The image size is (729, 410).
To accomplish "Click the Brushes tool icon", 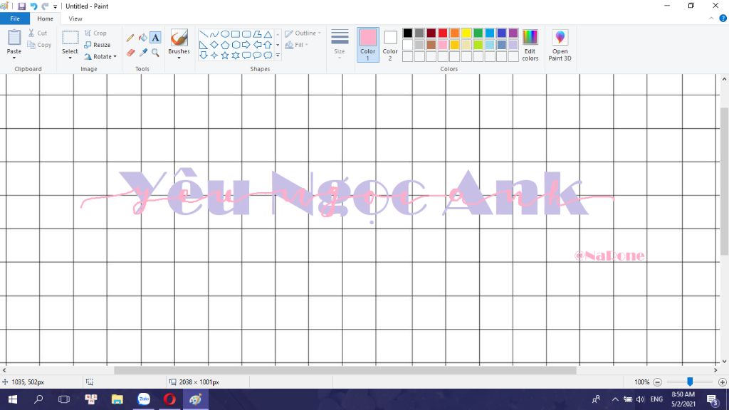I will coord(179,38).
